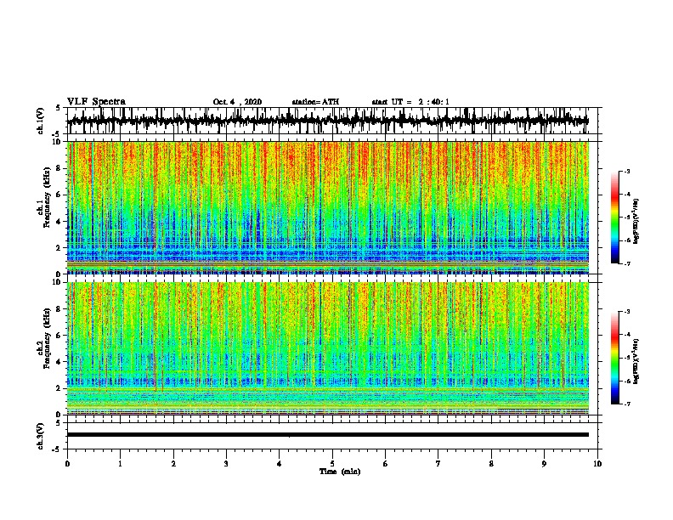Click the ch.1 spectrogram panel
The height and width of the screenshot is (520, 673).
tap(328, 207)
